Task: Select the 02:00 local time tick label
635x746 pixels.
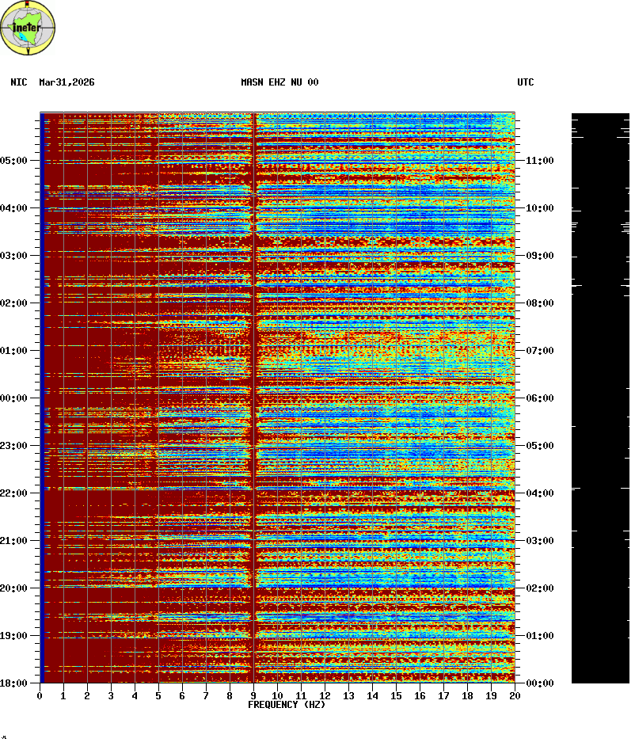Action: tap(13, 303)
